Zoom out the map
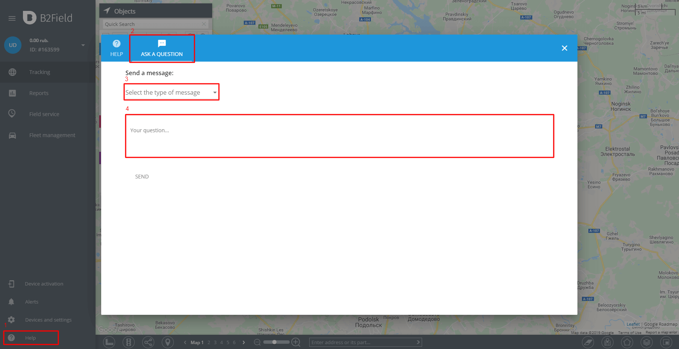The width and height of the screenshot is (679, 349). tap(257, 342)
